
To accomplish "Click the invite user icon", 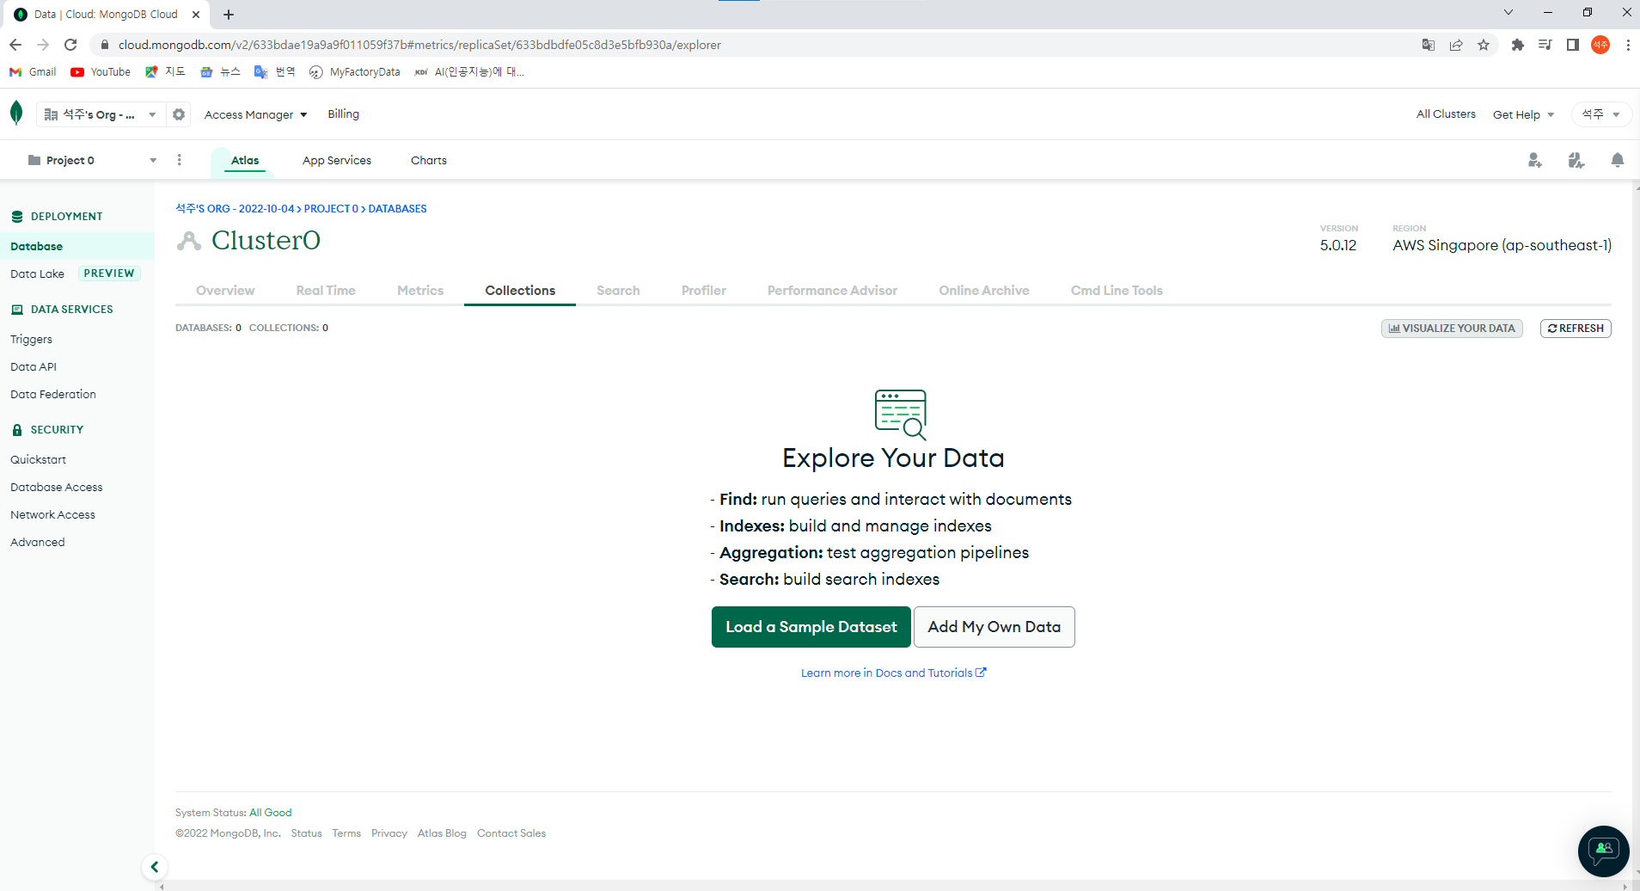I will pyautogui.click(x=1534, y=160).
